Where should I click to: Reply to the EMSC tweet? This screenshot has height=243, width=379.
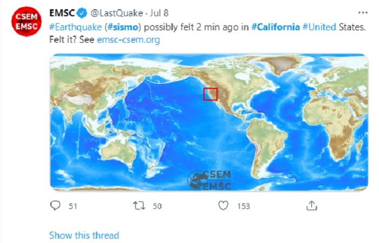55,206
